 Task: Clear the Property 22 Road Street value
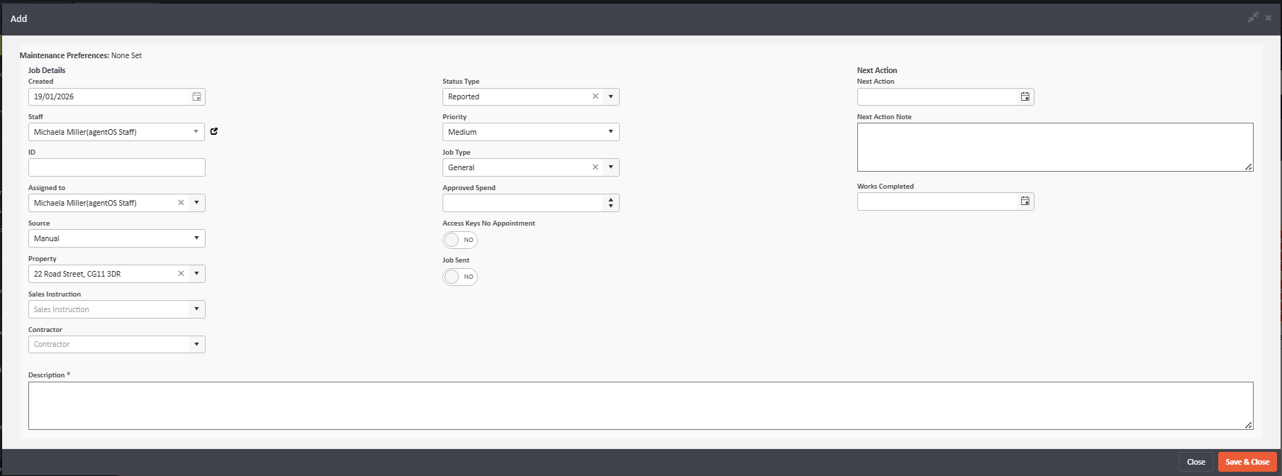click(181, 274)
